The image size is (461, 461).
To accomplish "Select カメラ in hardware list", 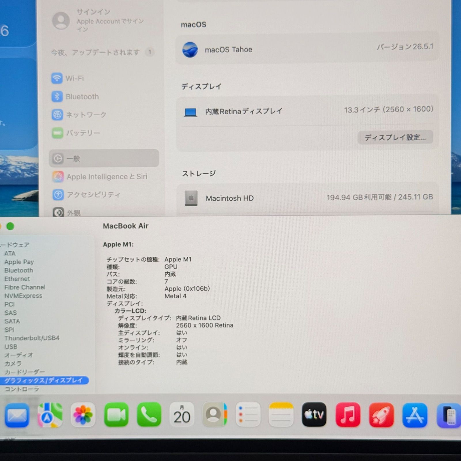I will pos(13,364).
